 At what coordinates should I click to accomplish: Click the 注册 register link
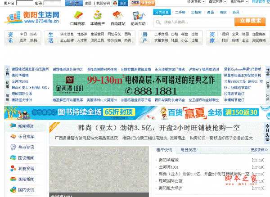(x=88, y=3)
